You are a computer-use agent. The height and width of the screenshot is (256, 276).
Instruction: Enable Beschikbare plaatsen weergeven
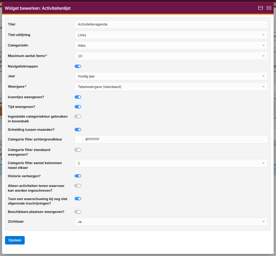78,212
